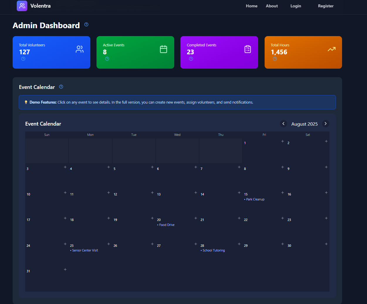Click help icon under Total Volunteers count
The width and height of the screenshot is (367, 304).
click(x=23, y=59)
